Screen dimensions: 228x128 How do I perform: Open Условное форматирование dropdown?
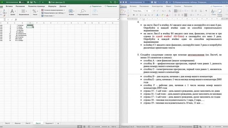point(53,10)
